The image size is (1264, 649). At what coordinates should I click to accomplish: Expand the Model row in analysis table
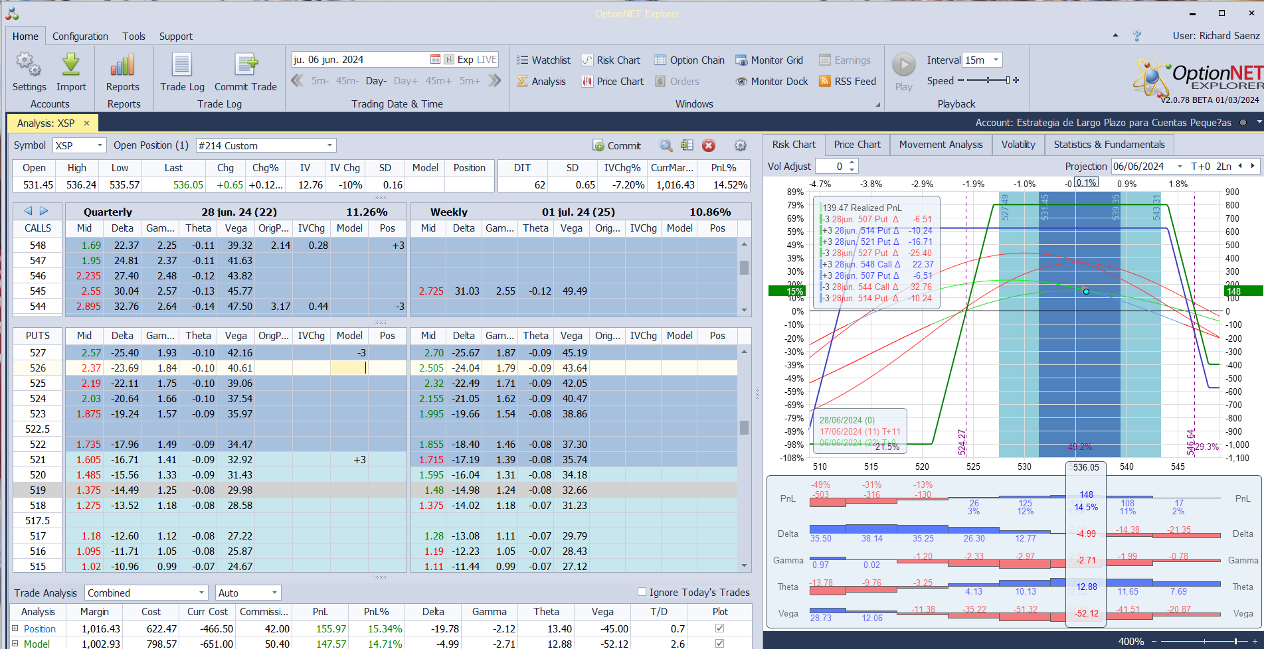(x=15, y=643)
